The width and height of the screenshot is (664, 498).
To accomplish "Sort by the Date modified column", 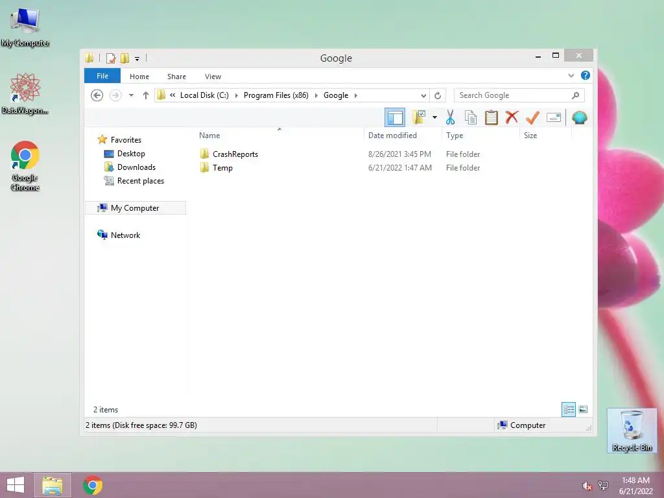I will [392, 135].
